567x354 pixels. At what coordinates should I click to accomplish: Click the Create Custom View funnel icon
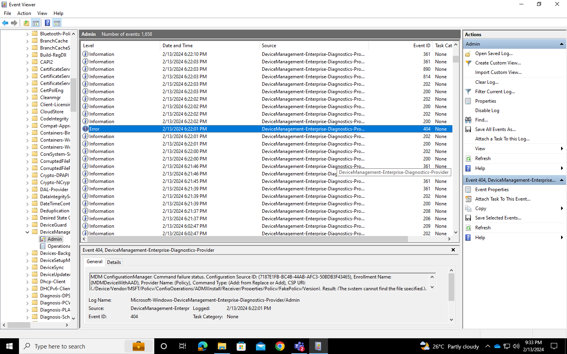468,63
